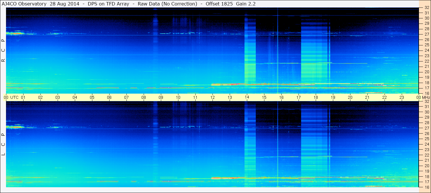Select the 18 hour marker on UTC axis
Screen dimensions: 431x193
(x=316, y=97)
